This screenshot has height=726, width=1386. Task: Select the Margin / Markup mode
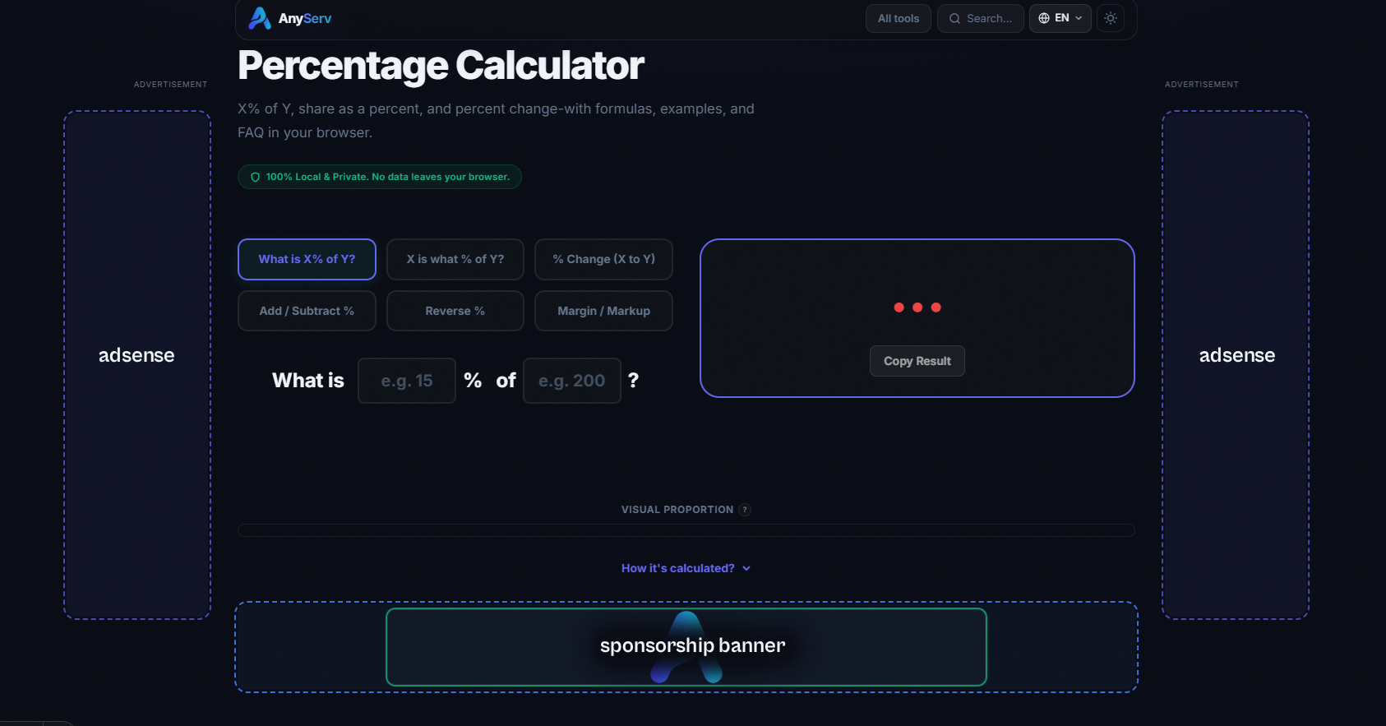pyautogui.click(x=603, y=311)
